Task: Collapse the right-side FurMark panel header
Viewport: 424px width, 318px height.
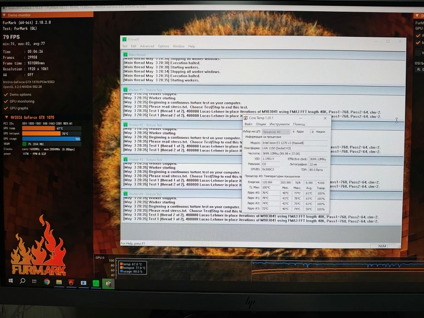Action: tap(417, 16)
